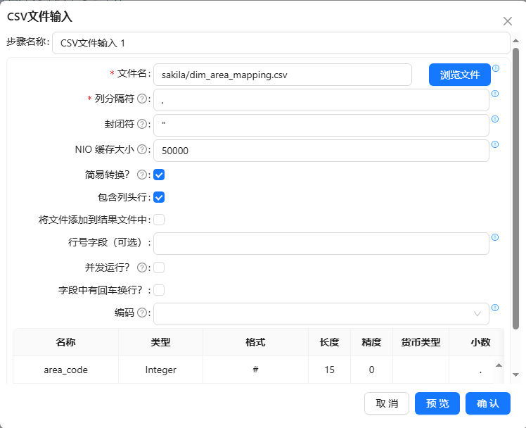Click the 浏览文件 browse button
The width and height of the screenshot is (526, 428).
click(459, 75)
